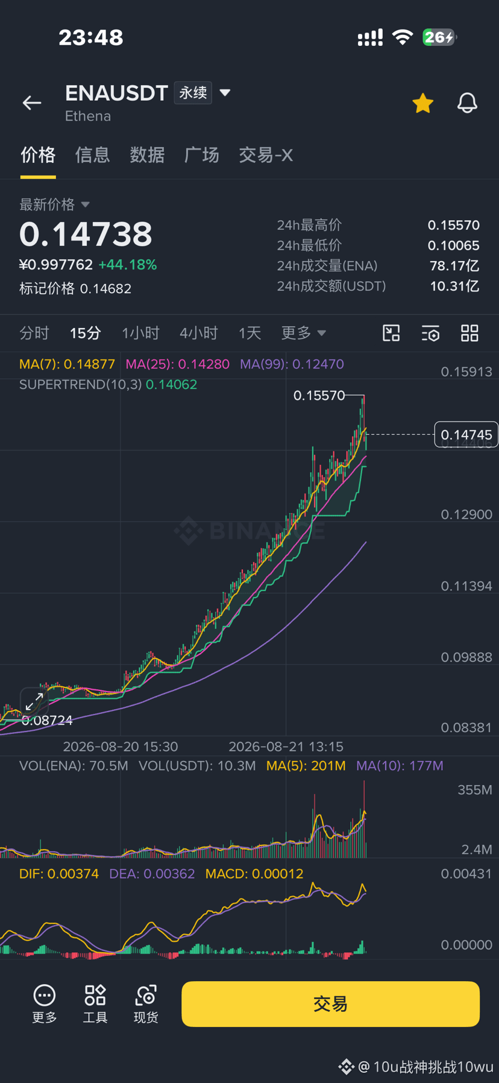This screenshot has height=1083, width=499.
Task: Tap the 23:48 clock in status bar
Action: click(x=91, y=37)
